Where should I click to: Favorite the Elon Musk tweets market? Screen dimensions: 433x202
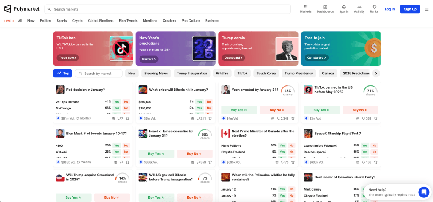tap(127, 162)
